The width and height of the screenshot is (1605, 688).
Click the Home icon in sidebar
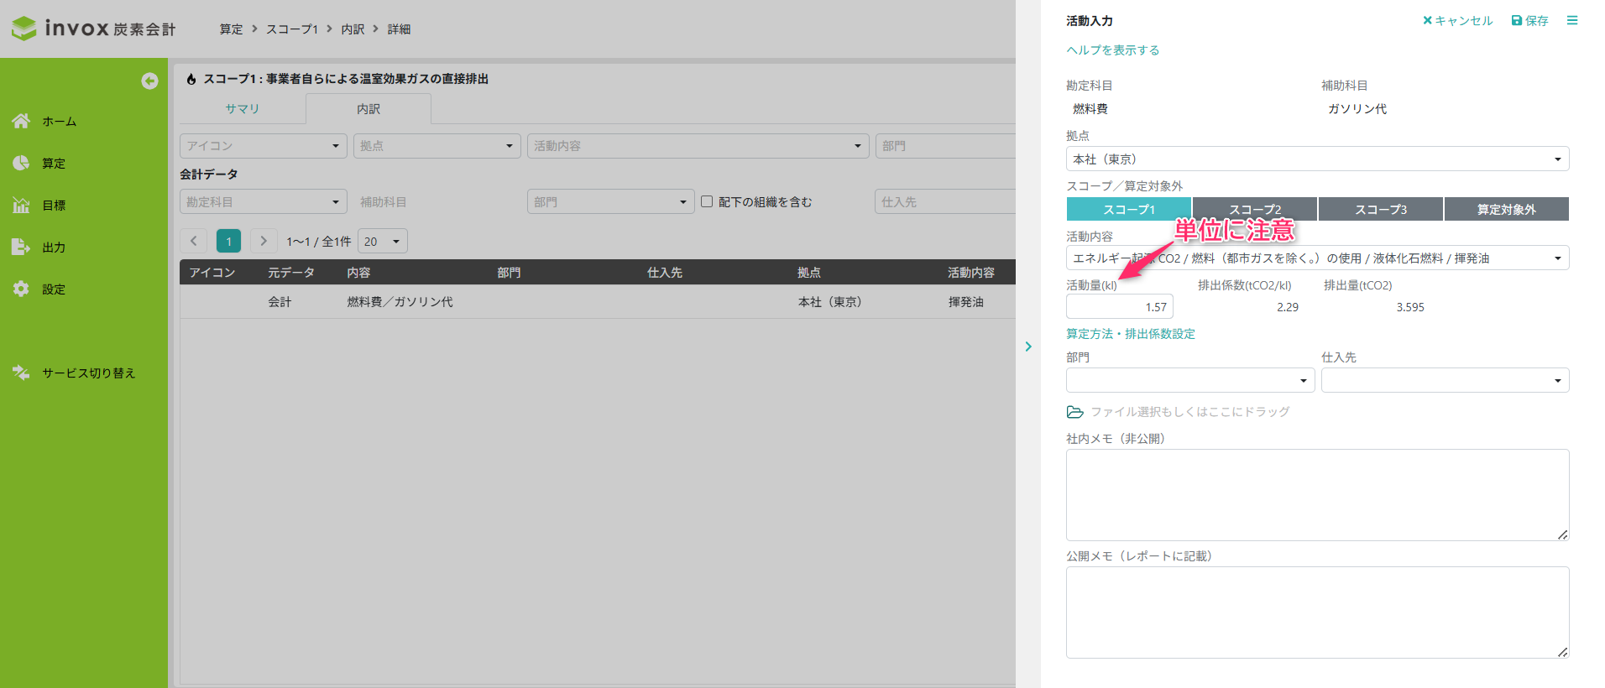click(21, 121)
